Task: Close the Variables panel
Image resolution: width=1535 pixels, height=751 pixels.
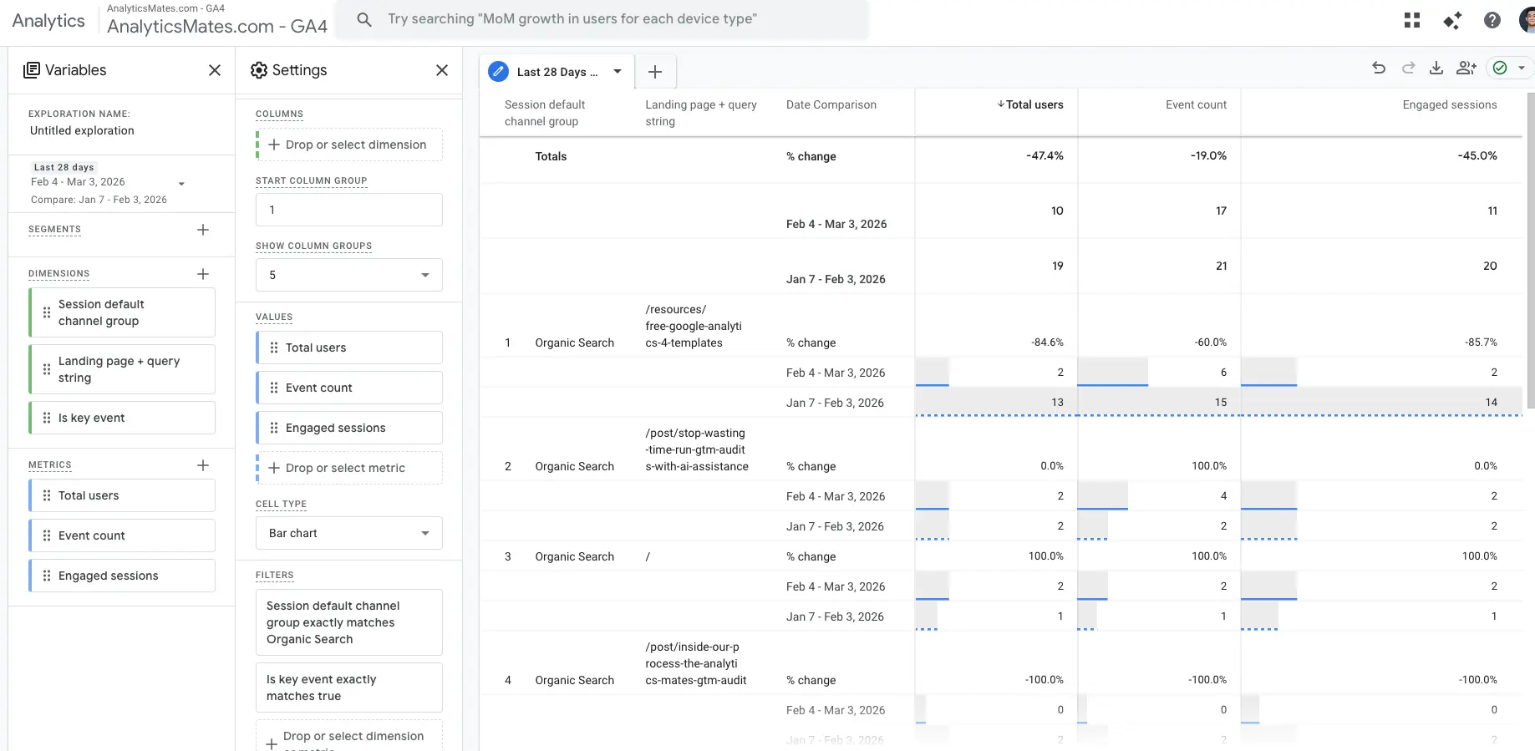Action: 215,70
